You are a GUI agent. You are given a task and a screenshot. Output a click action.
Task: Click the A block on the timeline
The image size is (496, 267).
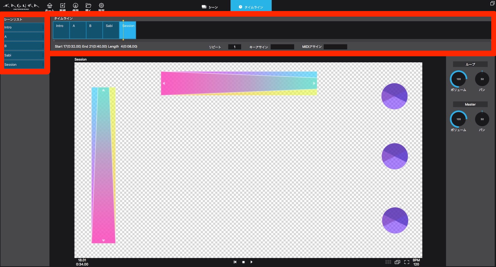click(x=78, y=30)
